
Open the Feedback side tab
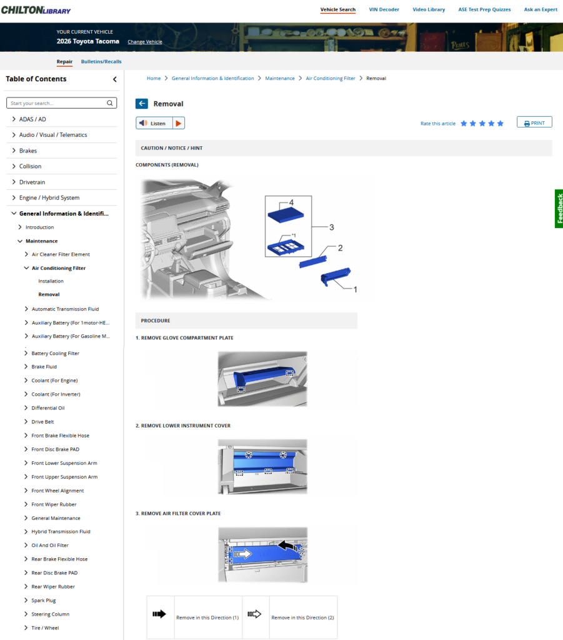pos(559,209)
